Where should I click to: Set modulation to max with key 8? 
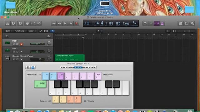98,76
